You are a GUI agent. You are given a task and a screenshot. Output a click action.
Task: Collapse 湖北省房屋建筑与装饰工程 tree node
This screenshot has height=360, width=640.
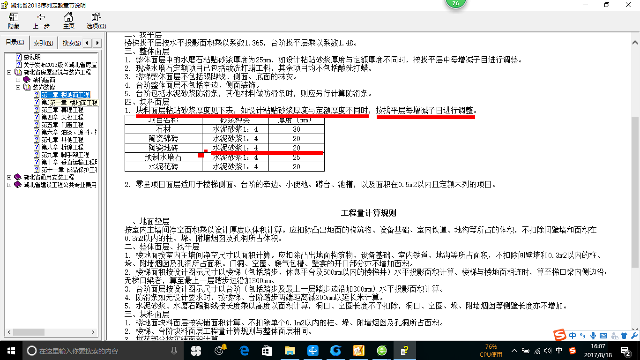coord(10,72)
